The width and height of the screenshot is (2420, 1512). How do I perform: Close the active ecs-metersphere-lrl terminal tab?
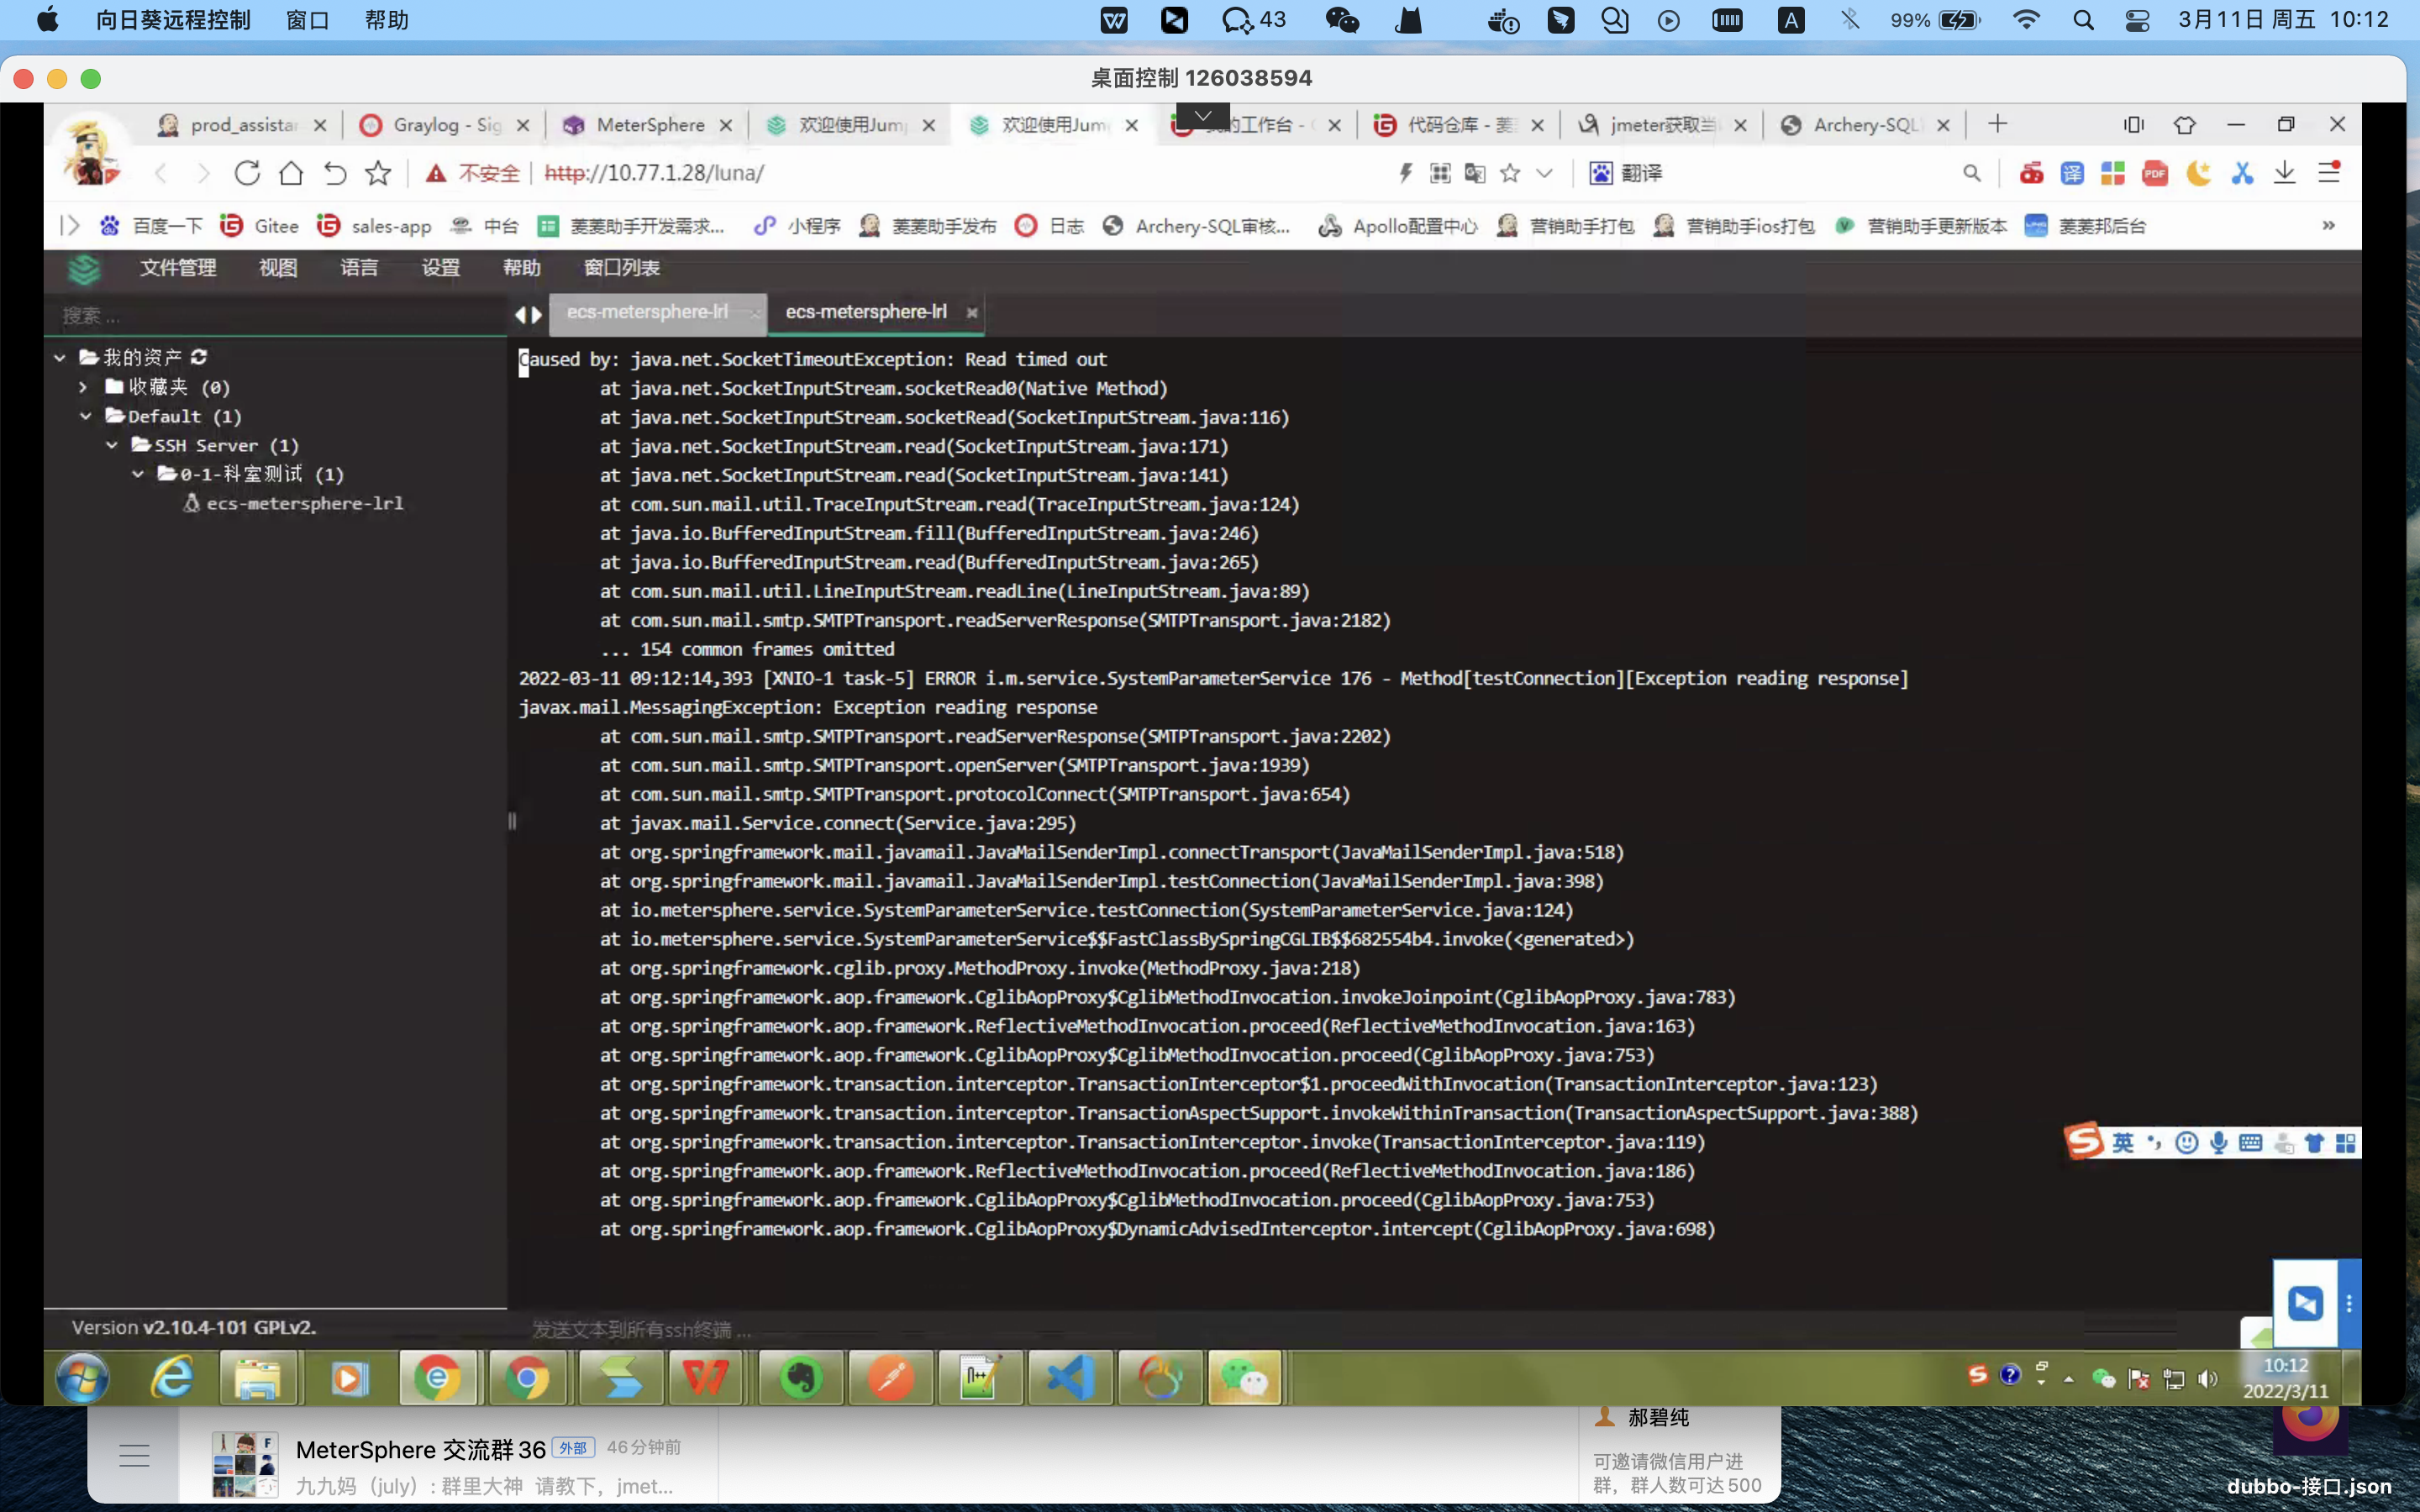click(x=971, y=313)
